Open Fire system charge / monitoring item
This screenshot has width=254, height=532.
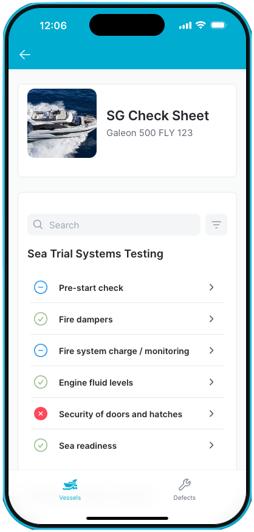click(x=127, y=350)
